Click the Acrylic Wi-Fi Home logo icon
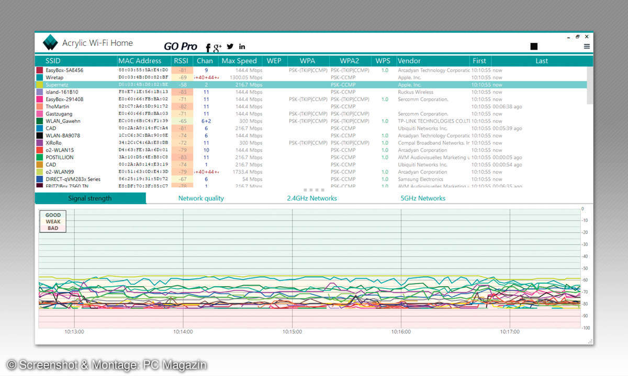 (50, 43)
